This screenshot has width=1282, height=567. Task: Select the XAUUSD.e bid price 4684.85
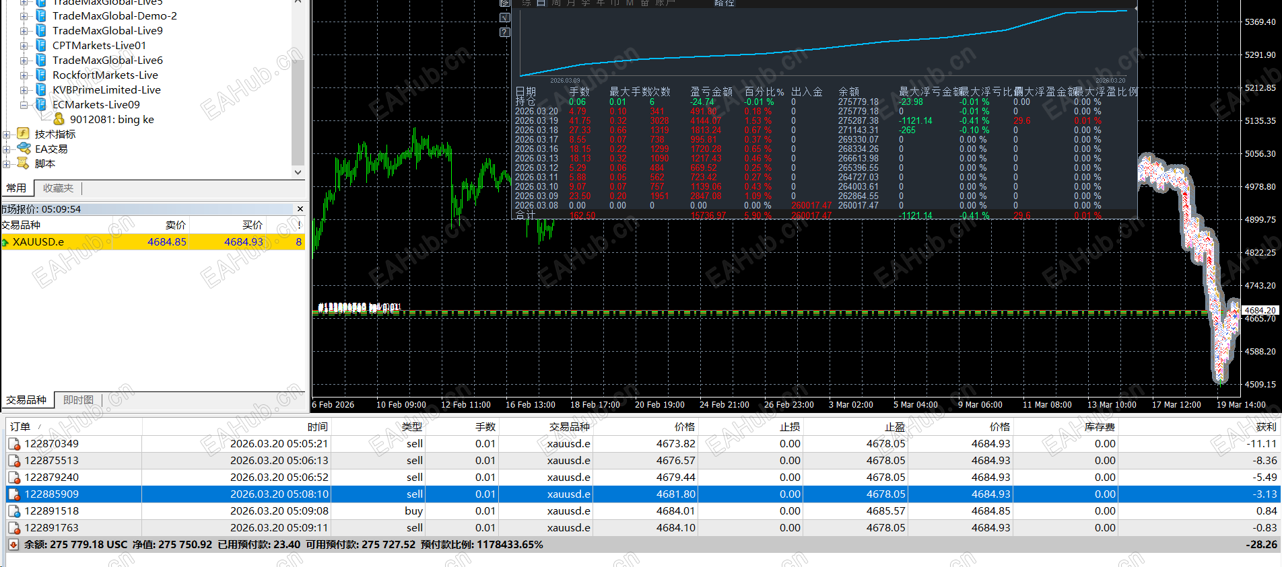[167, 242]
